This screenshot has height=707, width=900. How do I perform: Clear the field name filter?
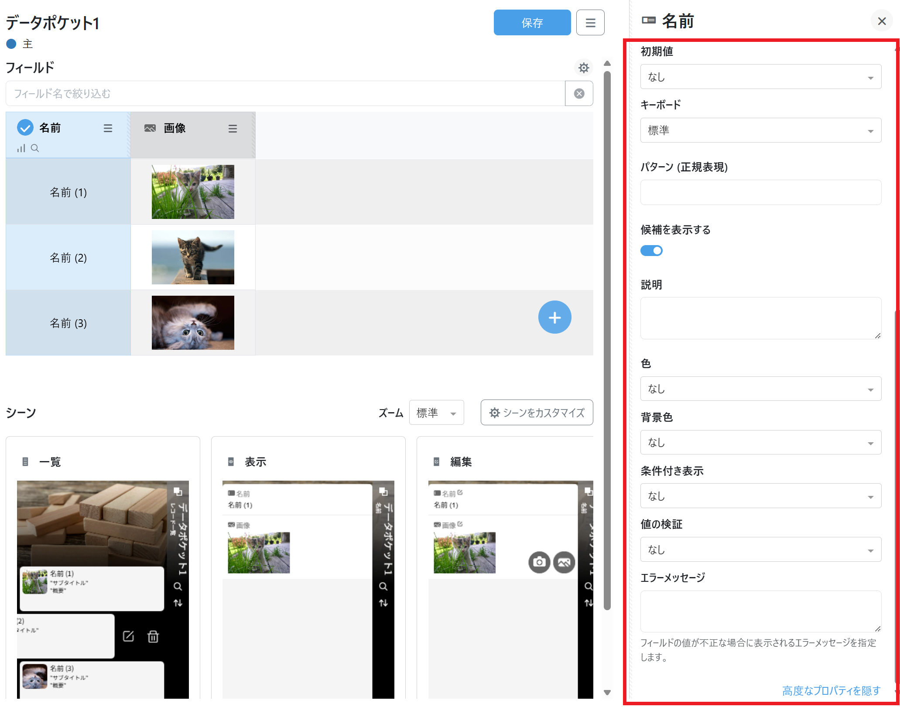click(x=579, y=94)
